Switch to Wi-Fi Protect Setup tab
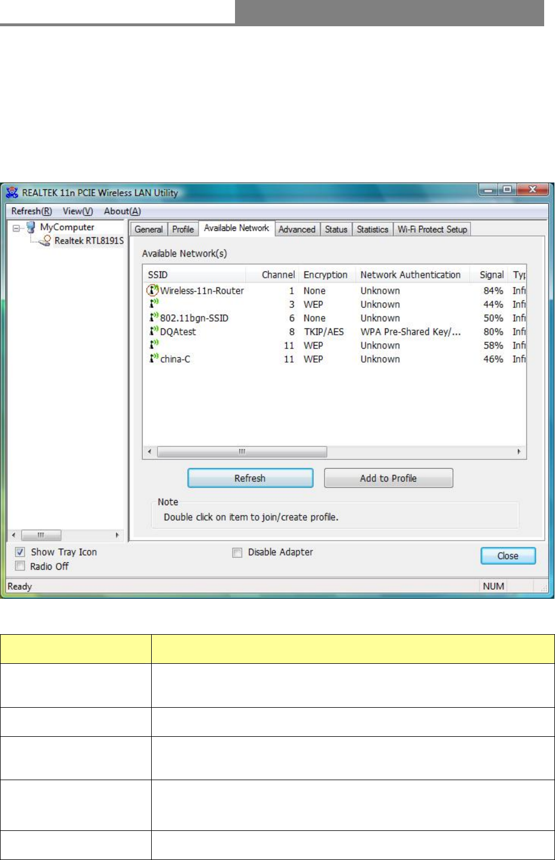The width and height of the screenshot is (555, 860). coord(432,229)
